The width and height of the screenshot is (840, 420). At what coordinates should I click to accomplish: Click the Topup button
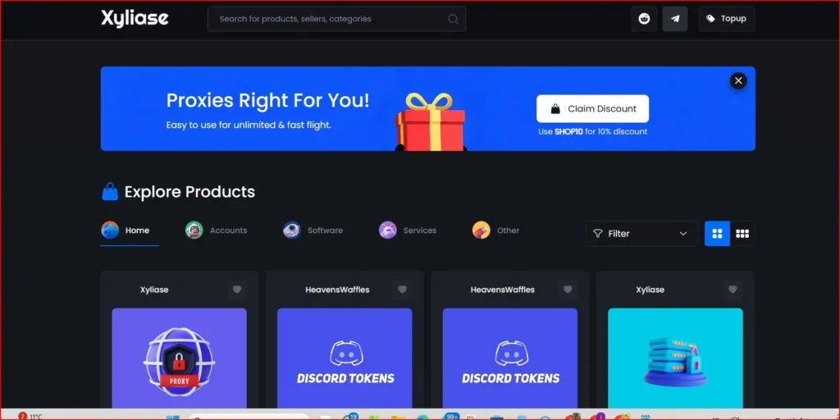[727, 19]
